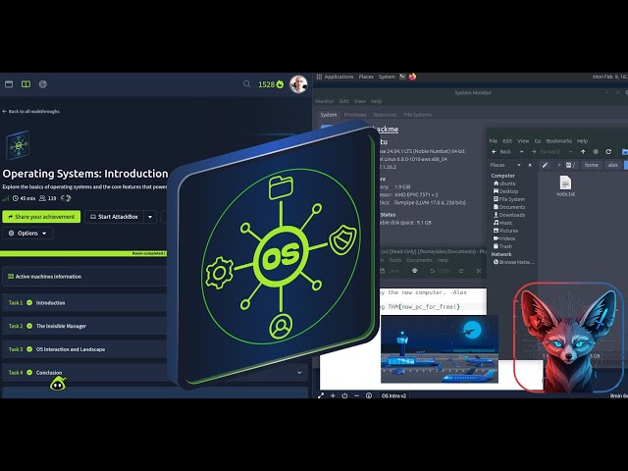Open the user profile avatar
The width and height of the screenshot is (628, 471).
click(298, 84)
